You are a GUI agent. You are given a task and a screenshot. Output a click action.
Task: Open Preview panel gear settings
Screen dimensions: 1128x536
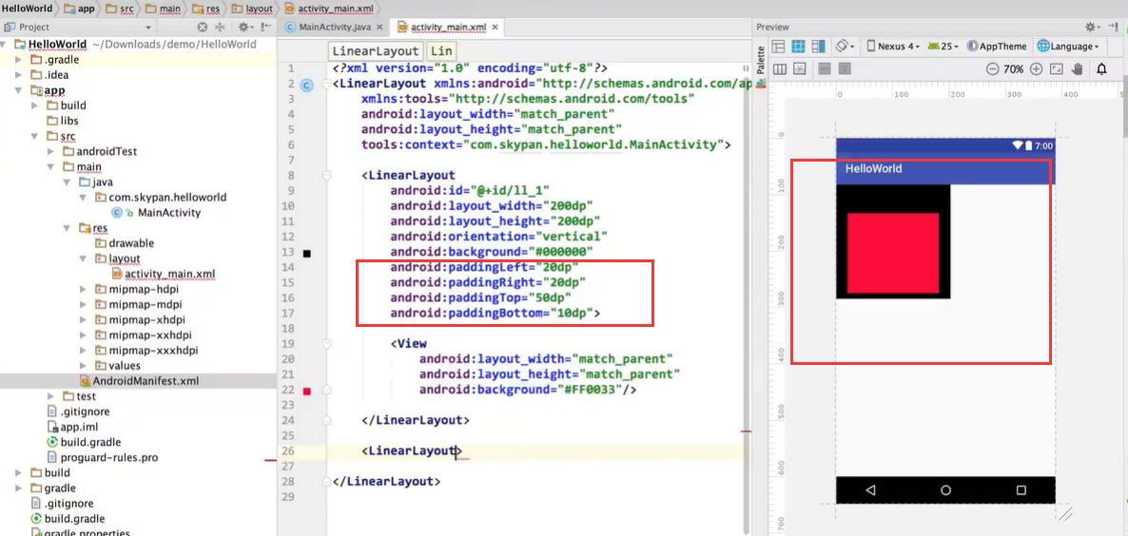[x=1094, y=27]
